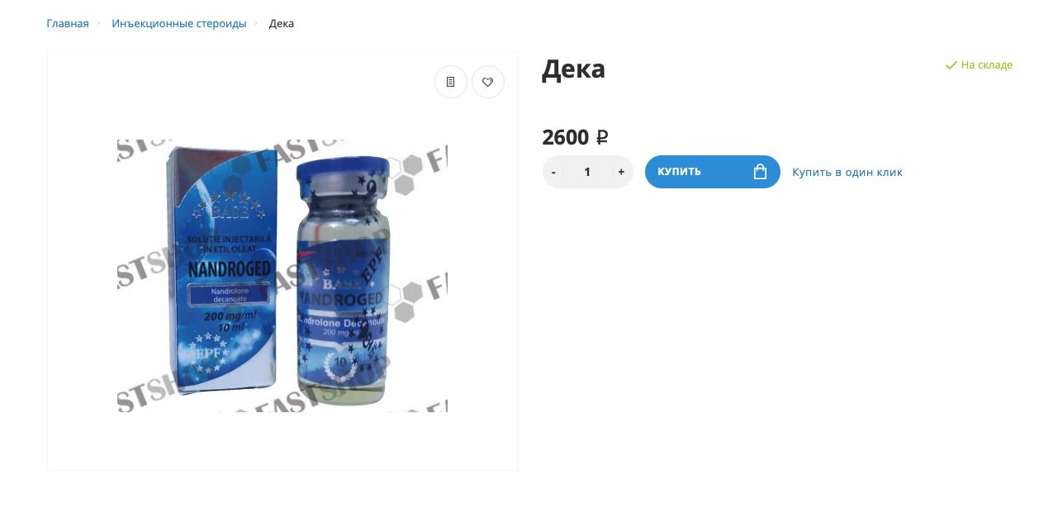Click the Nandroged vial in product photo

tap(342, 280)
